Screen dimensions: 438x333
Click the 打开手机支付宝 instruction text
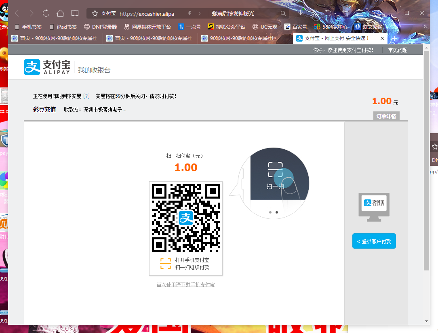coord(192,260)
